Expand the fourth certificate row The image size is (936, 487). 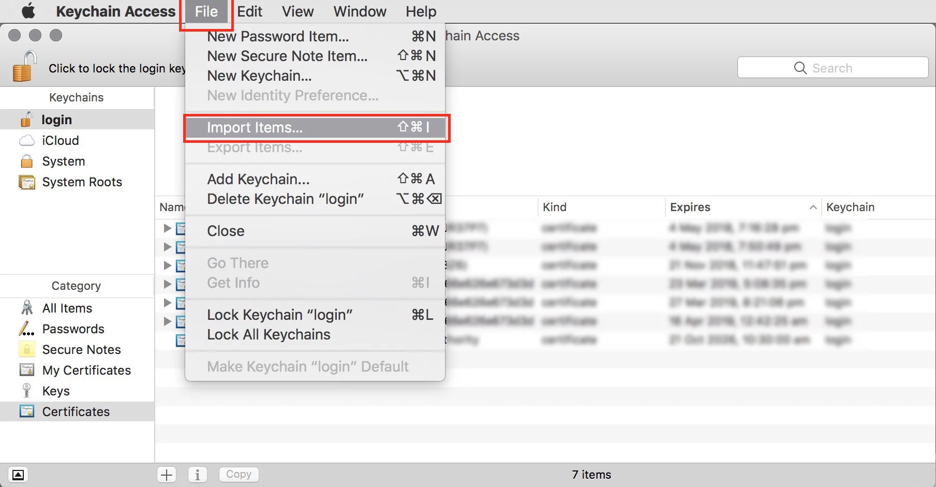(167, 284)
